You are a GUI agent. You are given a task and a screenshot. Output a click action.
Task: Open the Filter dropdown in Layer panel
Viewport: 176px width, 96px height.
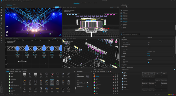tap(103, 71)
